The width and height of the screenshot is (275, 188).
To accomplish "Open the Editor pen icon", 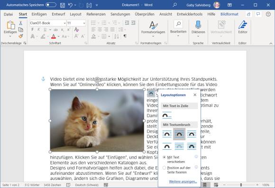I will 243,25.
